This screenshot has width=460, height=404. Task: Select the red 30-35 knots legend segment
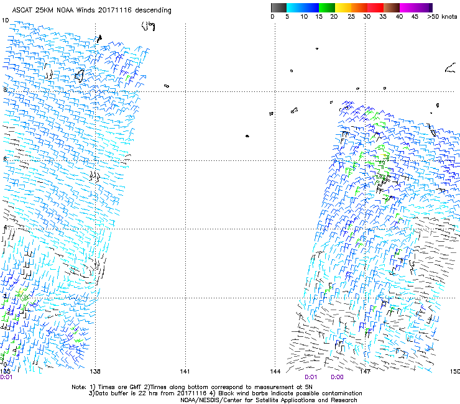(x=375, y=7)
